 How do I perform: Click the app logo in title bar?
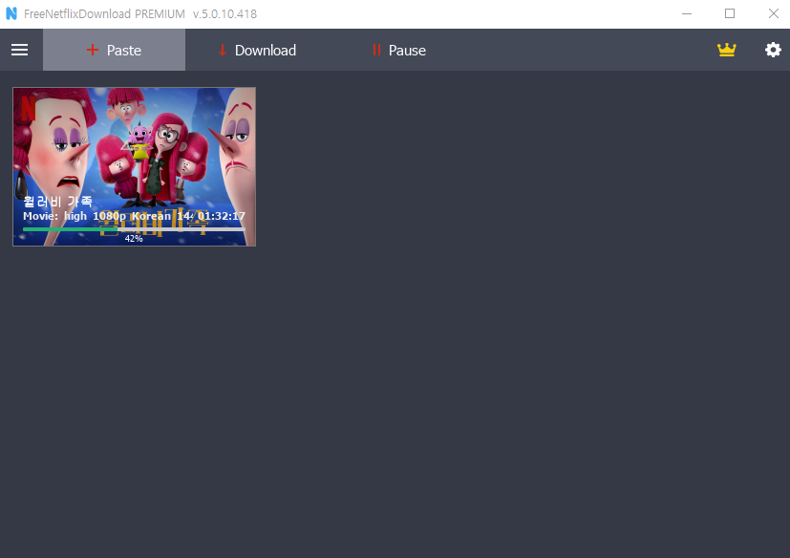coord(11,13)
